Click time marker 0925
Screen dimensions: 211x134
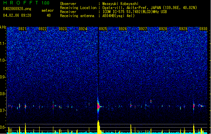point(103,29)
